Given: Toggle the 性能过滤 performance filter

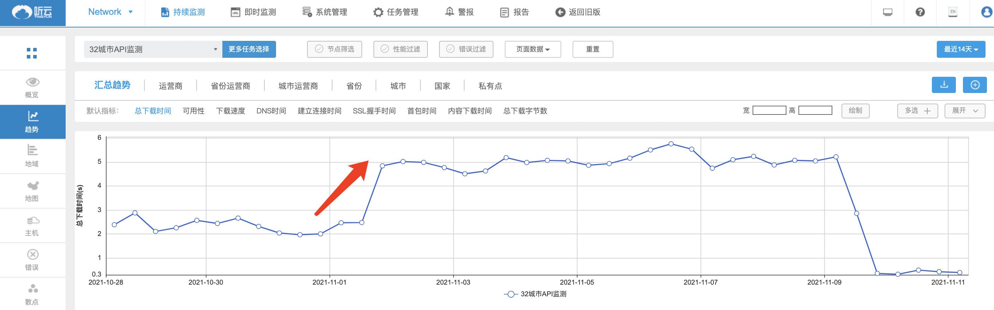Looking at the screenshot, I should pyautogui.click(x=400, y=49).
